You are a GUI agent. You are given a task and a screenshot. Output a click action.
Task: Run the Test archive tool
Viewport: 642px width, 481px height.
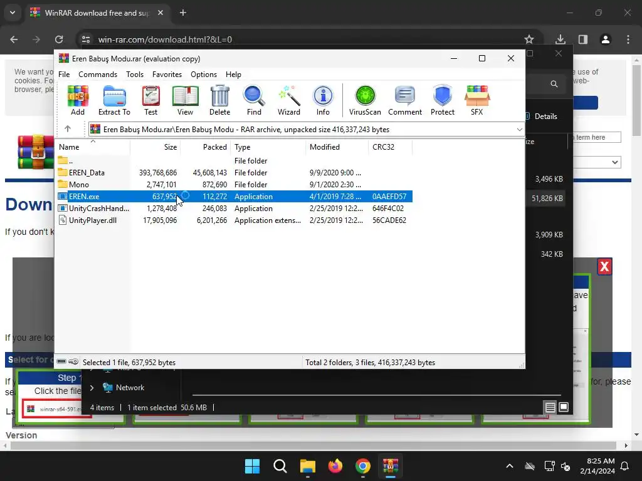coord(150,100)
